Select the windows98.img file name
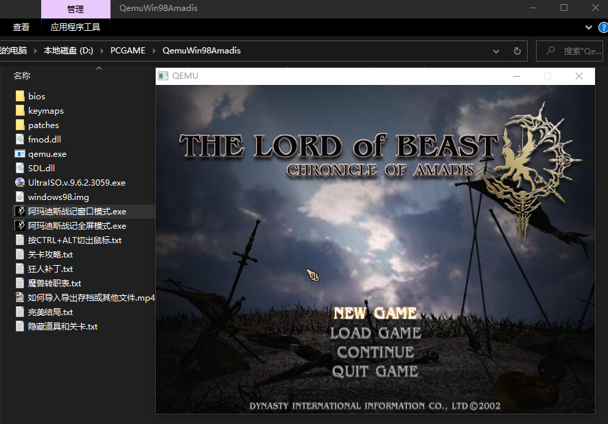The height and width of the screenshot is (424, 608). pos(58,197)
